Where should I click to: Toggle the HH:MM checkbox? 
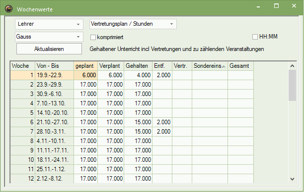tap(255, 37)
